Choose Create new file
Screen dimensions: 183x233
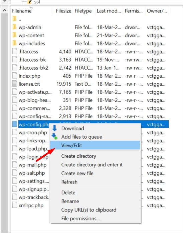(x=95, y=173)
